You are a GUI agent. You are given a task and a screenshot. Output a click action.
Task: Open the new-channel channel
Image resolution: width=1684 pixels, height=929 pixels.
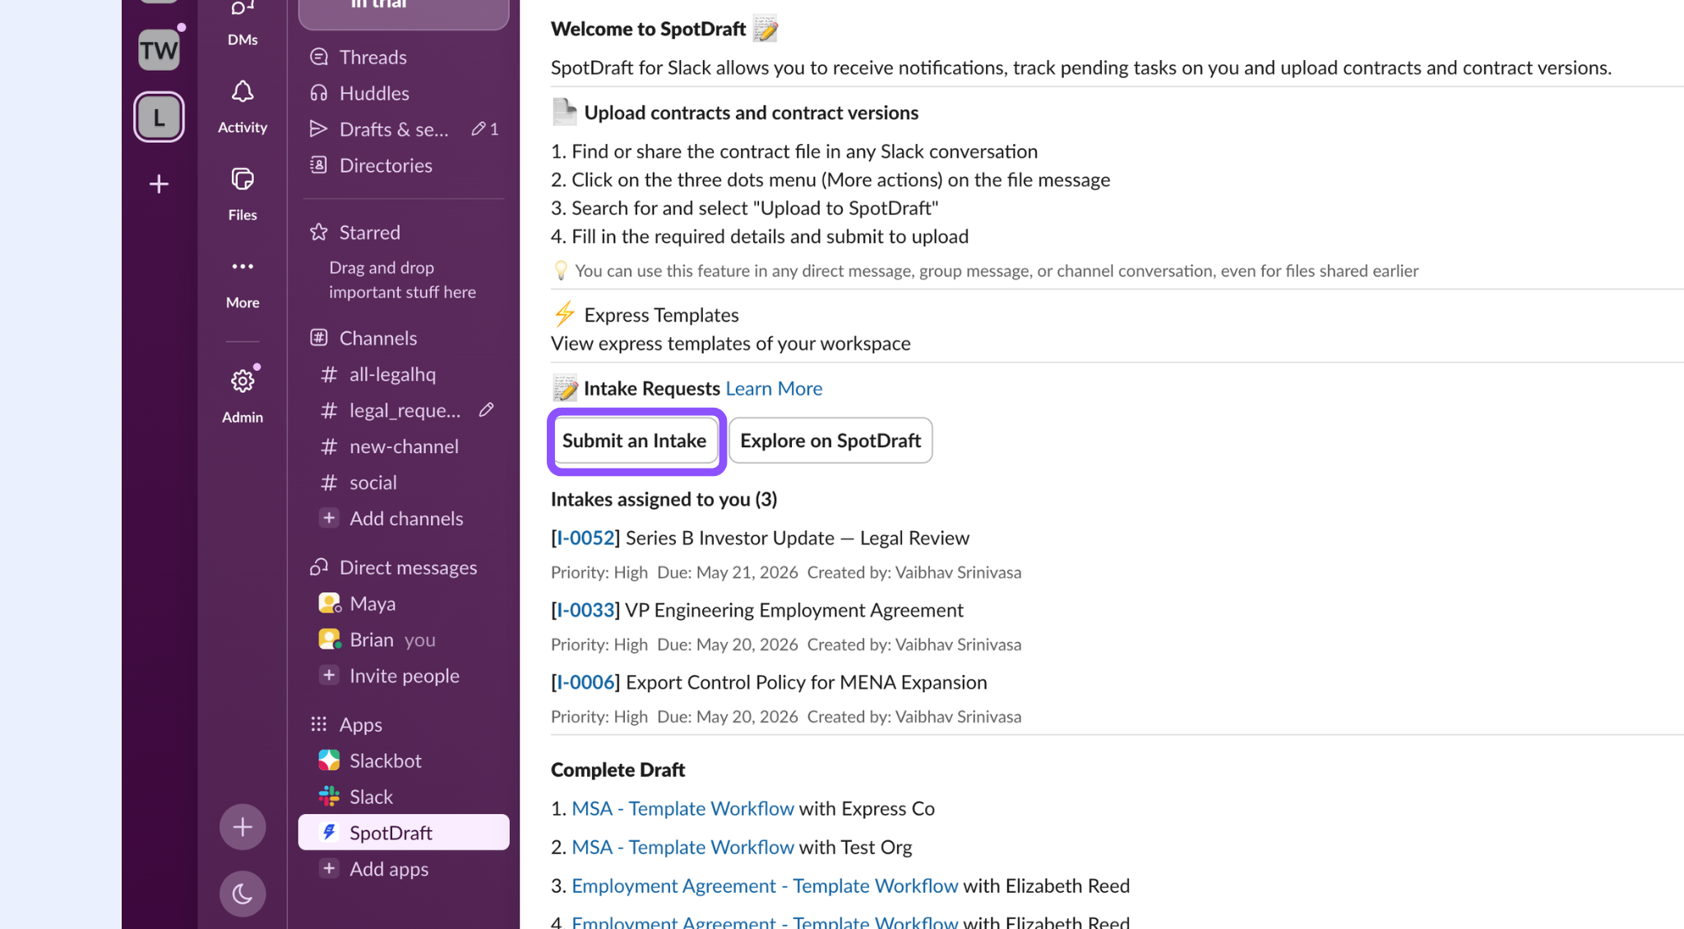coord(404,446)
